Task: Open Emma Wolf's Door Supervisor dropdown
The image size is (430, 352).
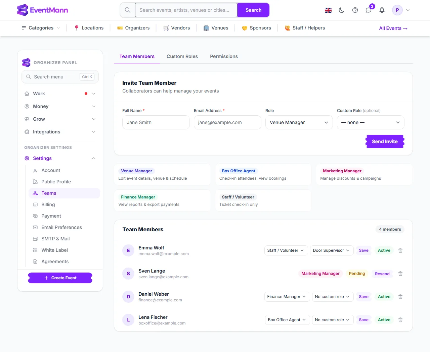Action: coord(332,250)
